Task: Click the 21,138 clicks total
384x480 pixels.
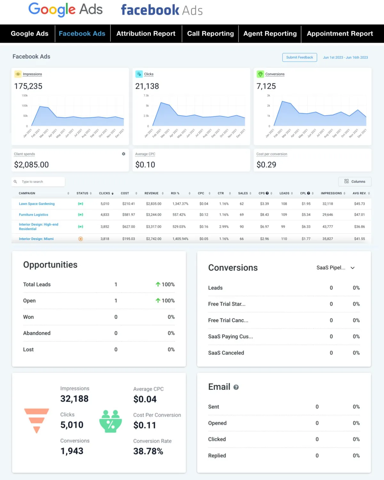Action: pyautogui.click(x=147, y=86)
